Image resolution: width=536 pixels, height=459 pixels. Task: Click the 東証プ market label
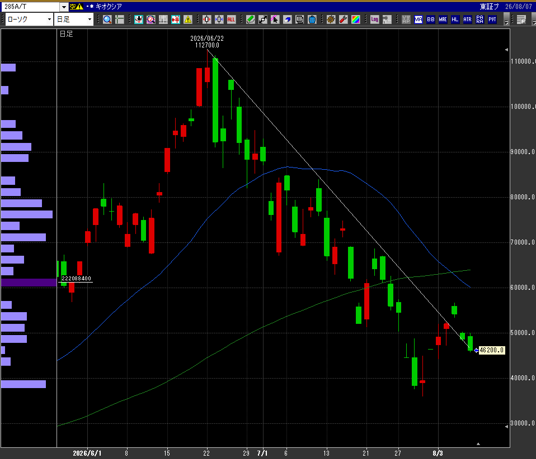(x=489, y=7)
